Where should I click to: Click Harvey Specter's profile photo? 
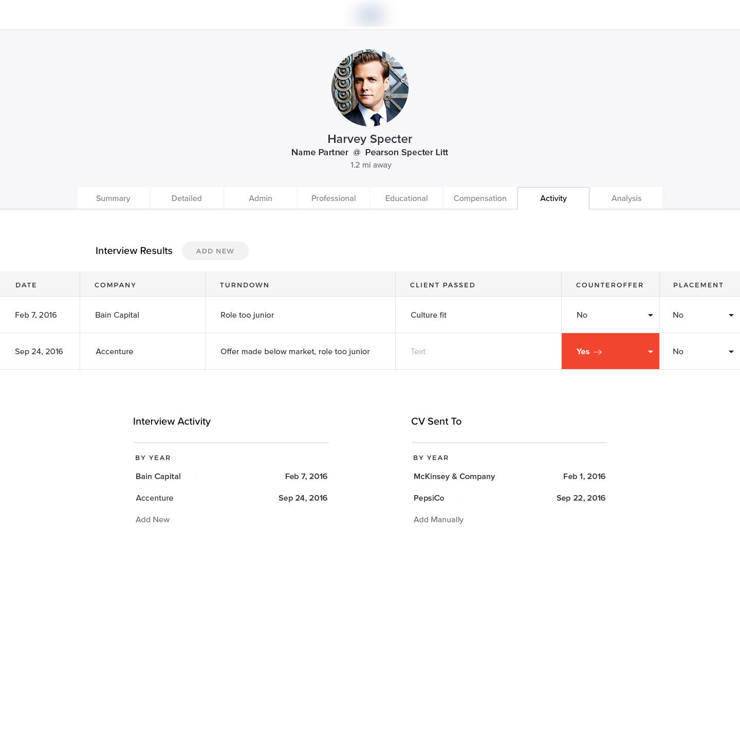click(x=370, y=88)
